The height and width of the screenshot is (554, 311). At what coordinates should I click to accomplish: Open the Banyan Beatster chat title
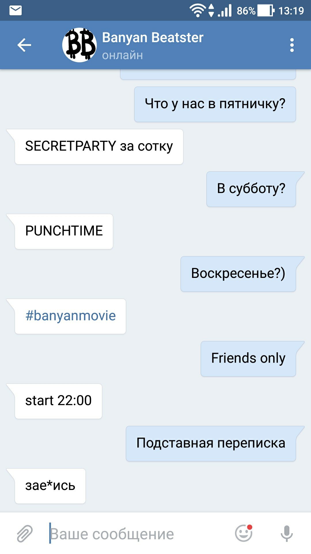tap(153, 38)
